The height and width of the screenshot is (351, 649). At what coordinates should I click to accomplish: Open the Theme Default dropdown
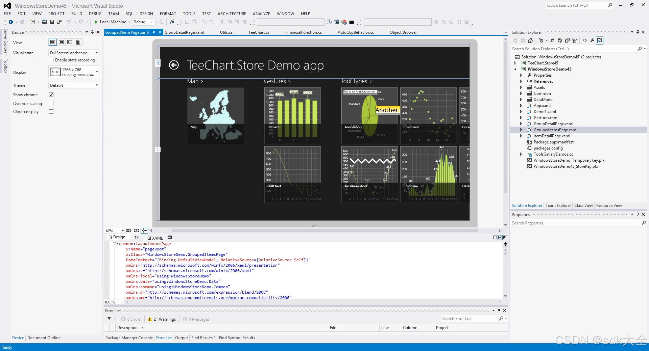[74, 85]
